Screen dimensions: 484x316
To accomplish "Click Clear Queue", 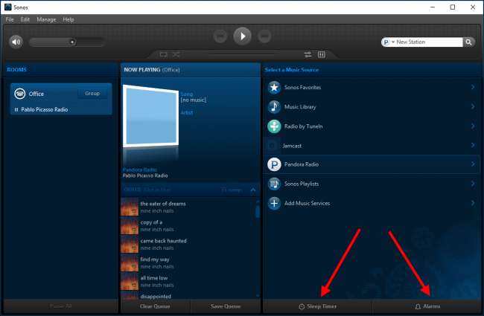I will [155, 306].
